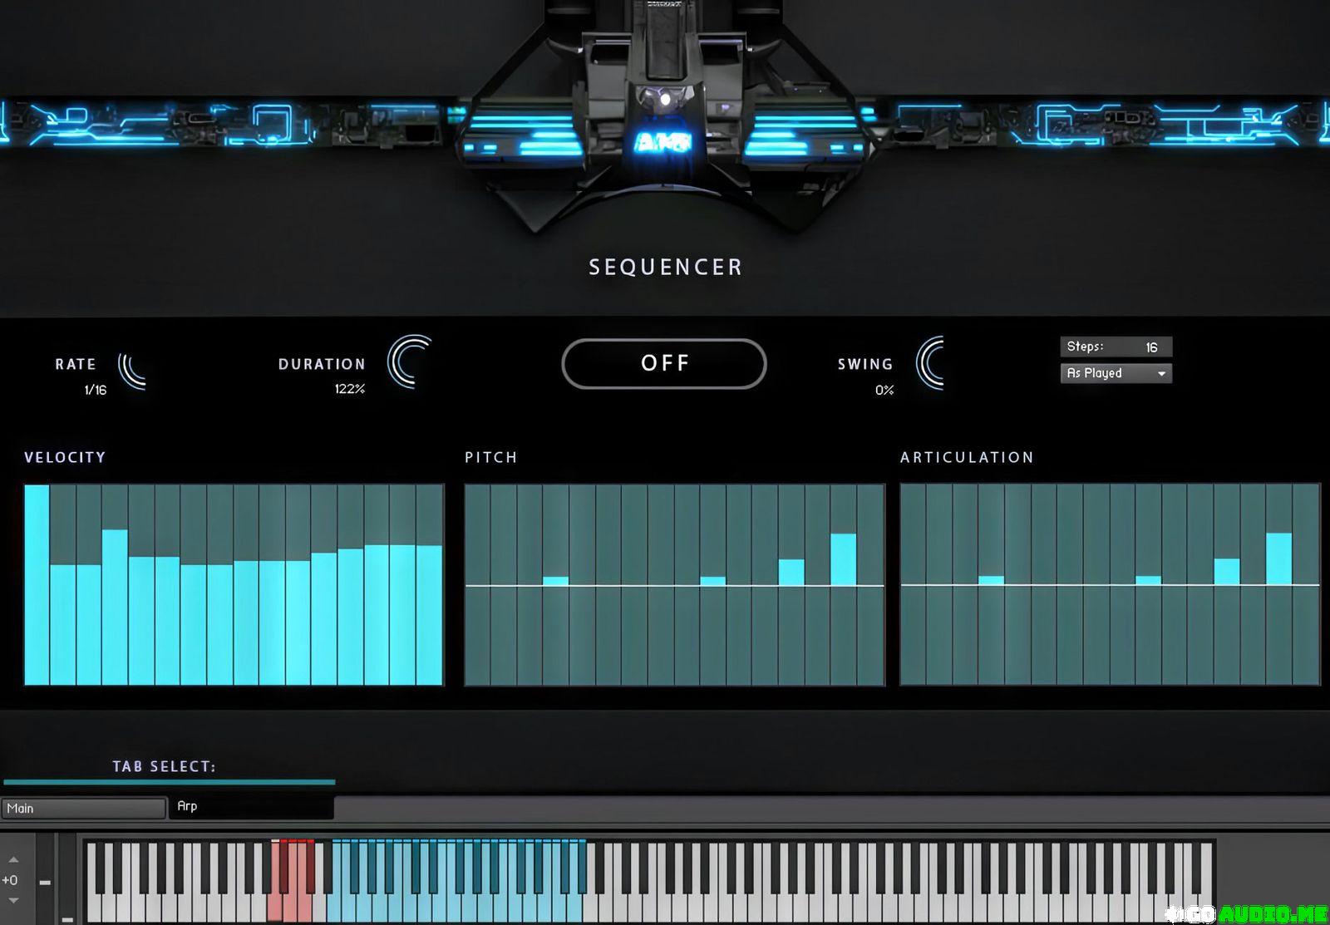Click the octave down arrow beside keyboard
Screen dimensions: 1330x925
click(x=13, y=901)
